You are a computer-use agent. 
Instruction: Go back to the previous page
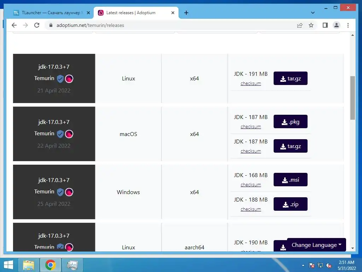[x=14, y=25]
